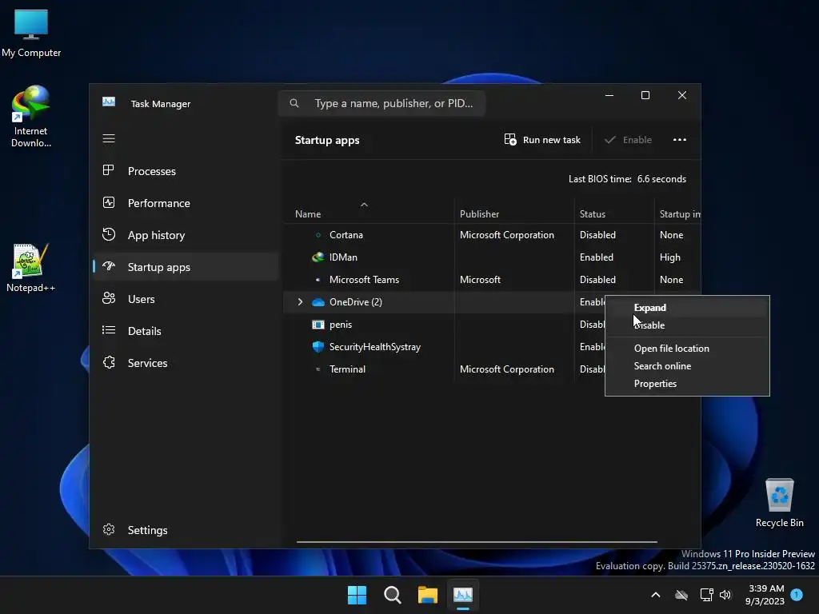This screenshot has width=819, height=614.
Task: Open the notification badge
Action: [797, 594]
